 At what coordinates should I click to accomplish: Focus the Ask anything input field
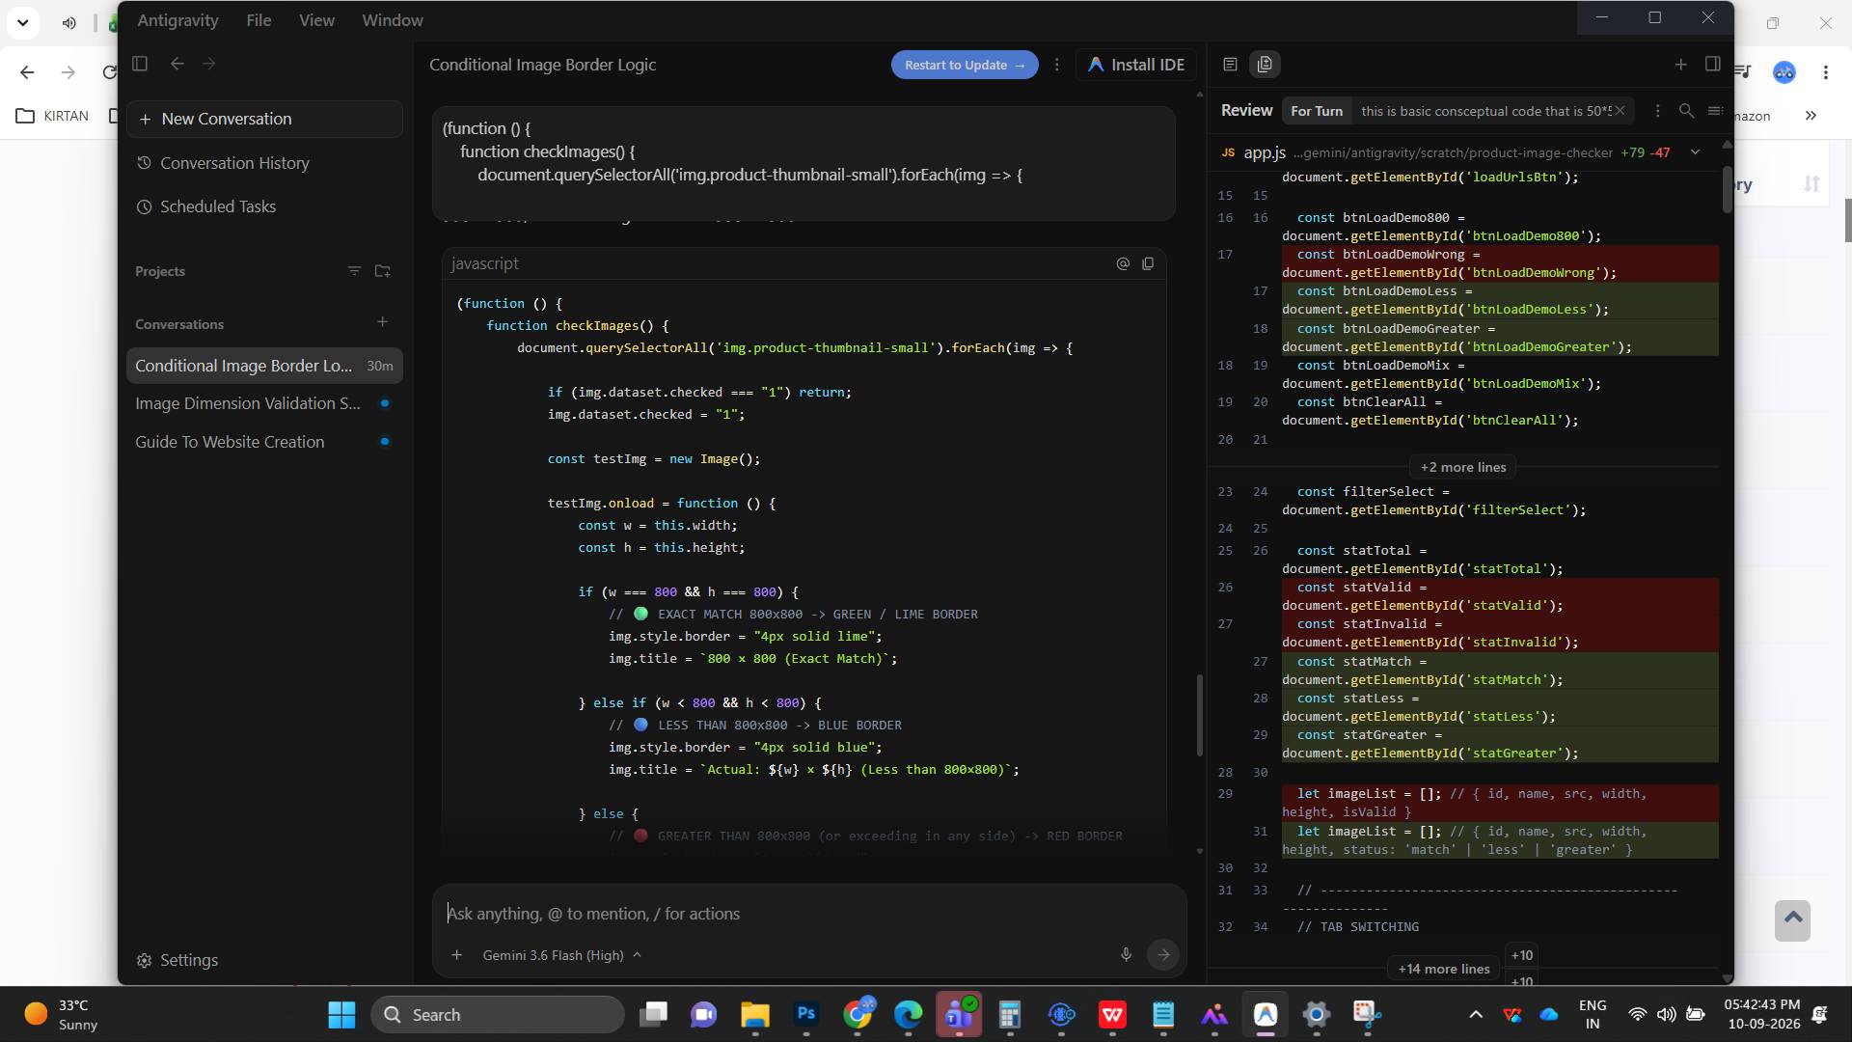coord(808,914)
